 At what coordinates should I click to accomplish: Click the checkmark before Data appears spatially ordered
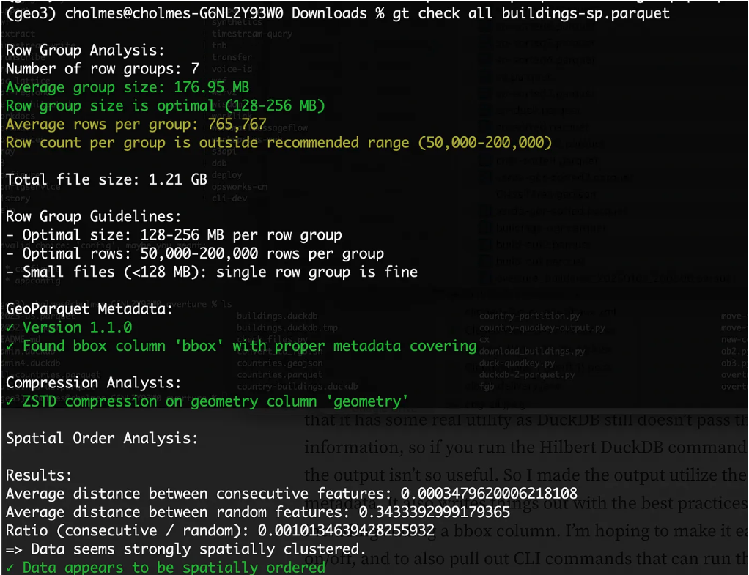[x=10, y=568]
